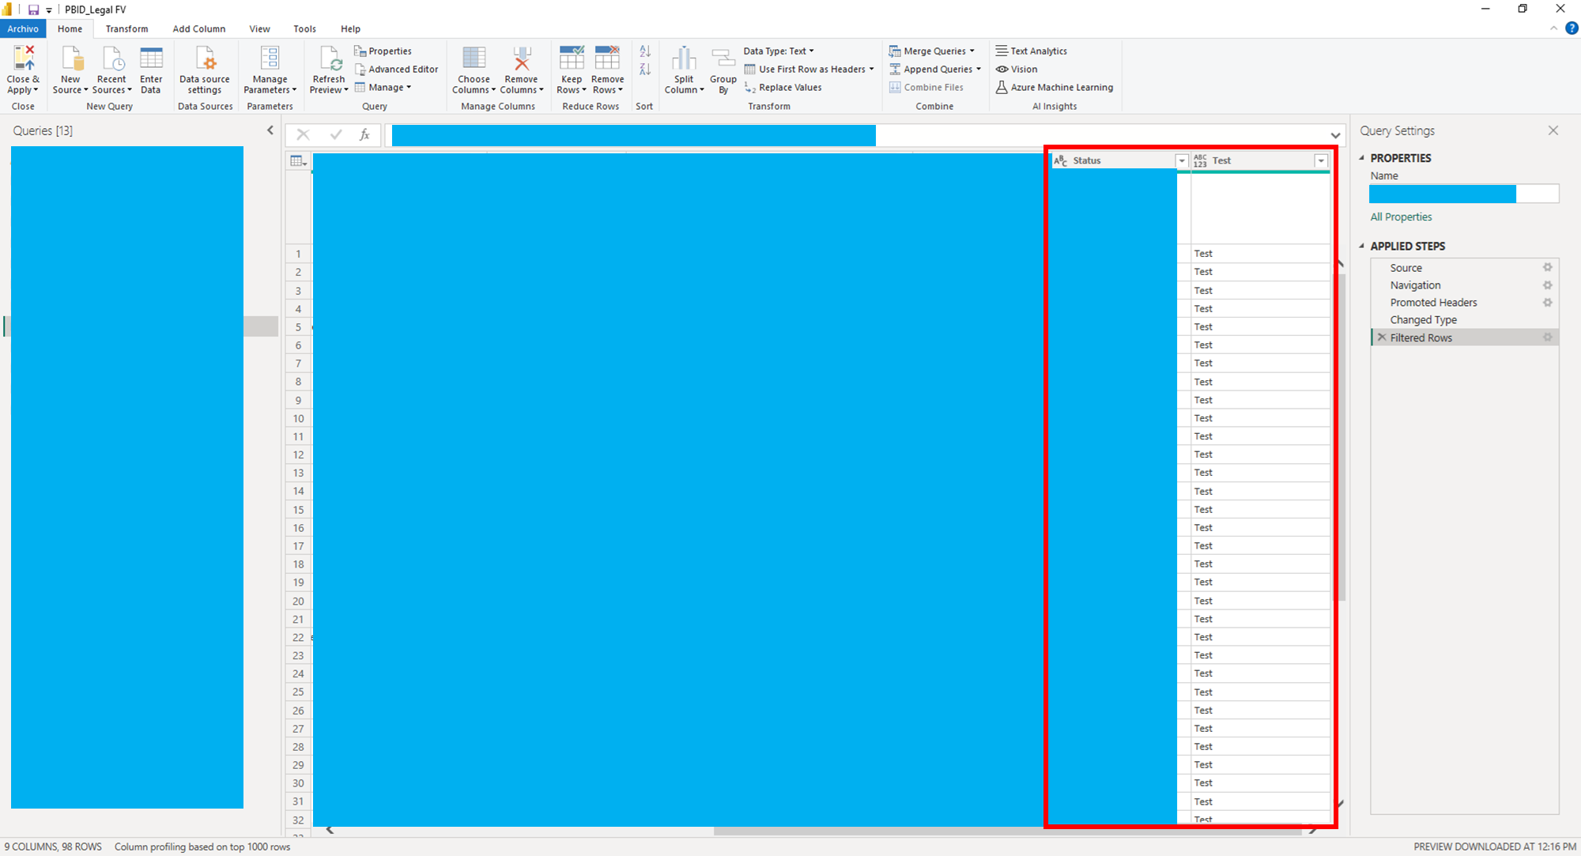Screen dimensions: 1581x856
Task: Click the Remove Columns icon
Action: point(521,58)
